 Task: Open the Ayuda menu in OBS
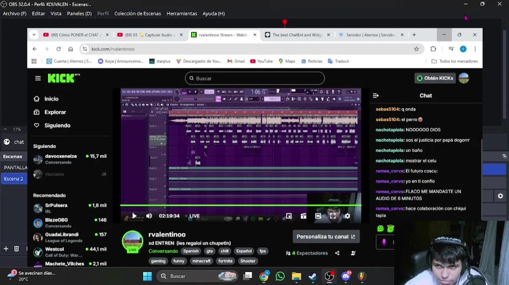[x=214, y=13]
